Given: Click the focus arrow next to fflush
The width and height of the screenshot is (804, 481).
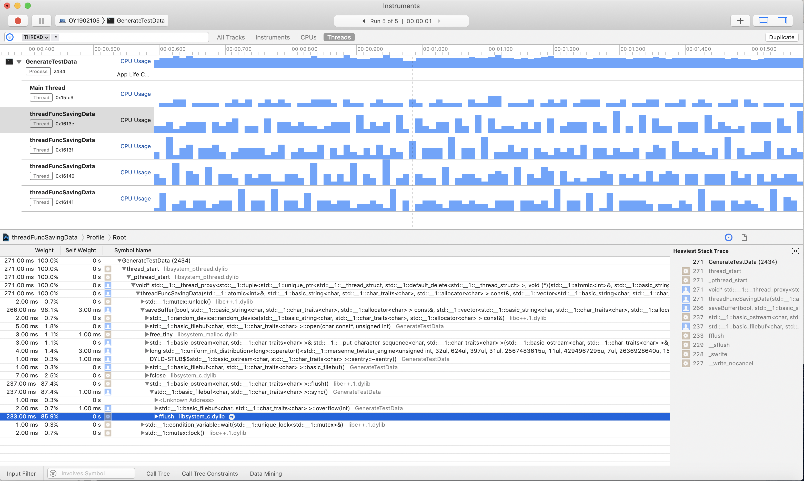Looking at the screenshot, I should point(232,417).
